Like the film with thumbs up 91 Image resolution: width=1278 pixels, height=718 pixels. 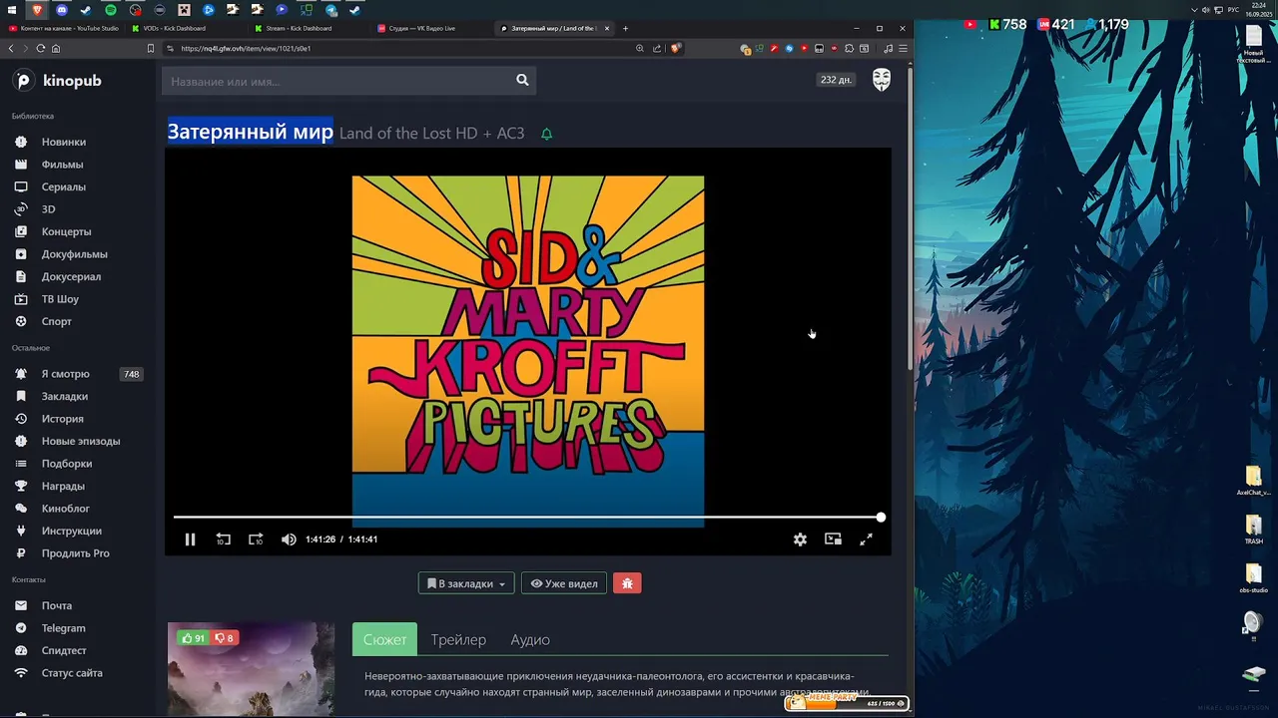(194, 638)
